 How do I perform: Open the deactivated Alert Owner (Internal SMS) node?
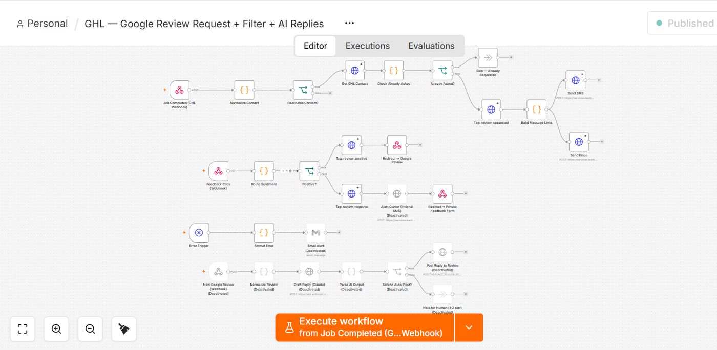pyautogui.click(x=396, y=194)
